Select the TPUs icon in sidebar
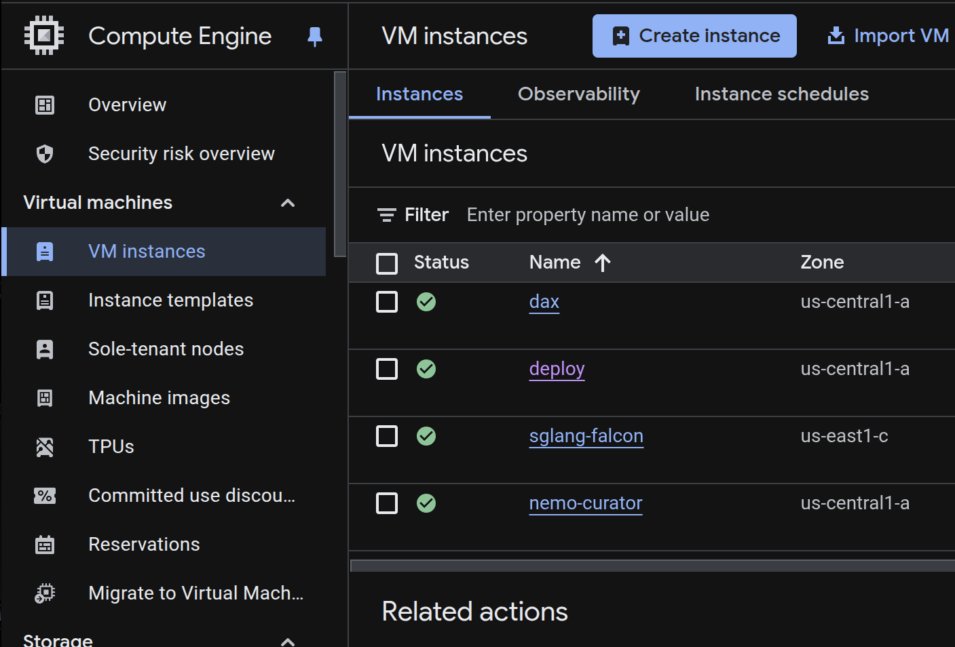The width and height of the screenshot is (955, 647). pyautogui.click(x=45, y=447)
